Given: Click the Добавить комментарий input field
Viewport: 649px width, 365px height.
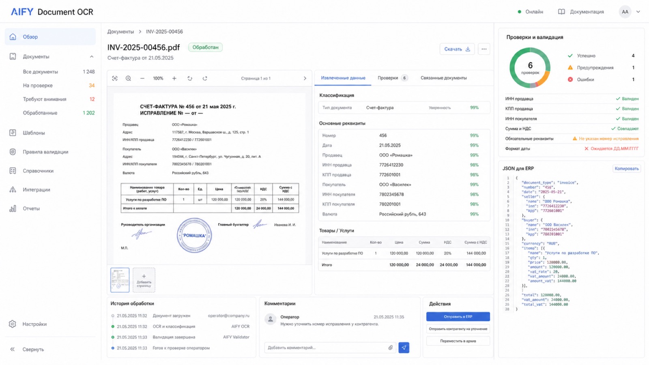Looking at the screenshot, I should tap(327, 348).
